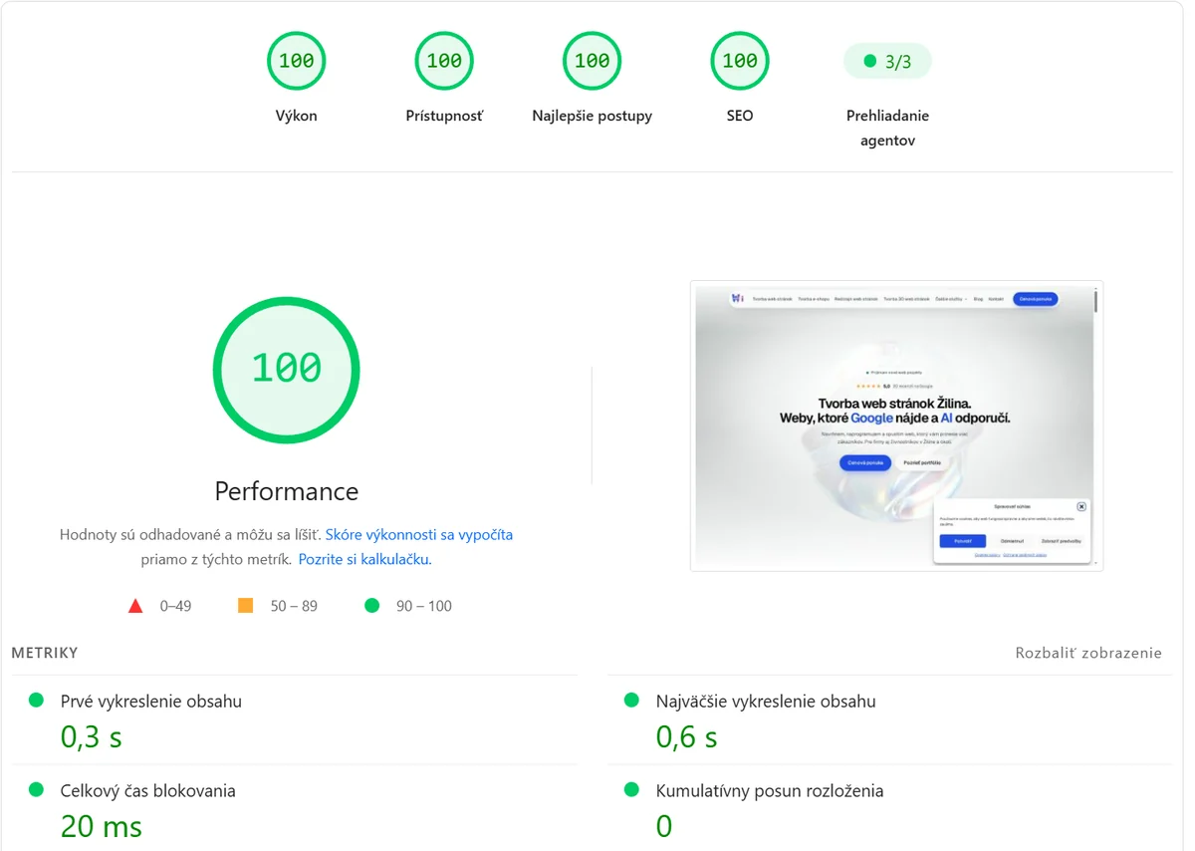This screenshot has height=851, width=1195.
Task: Jump to the Výkon score gauge
Action: pos(296,61)
